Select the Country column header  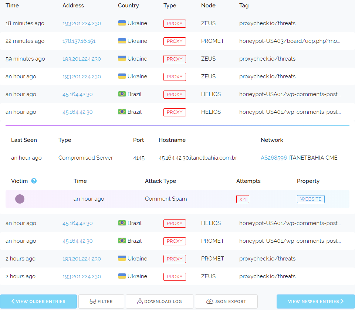click(x=128, y=6)
